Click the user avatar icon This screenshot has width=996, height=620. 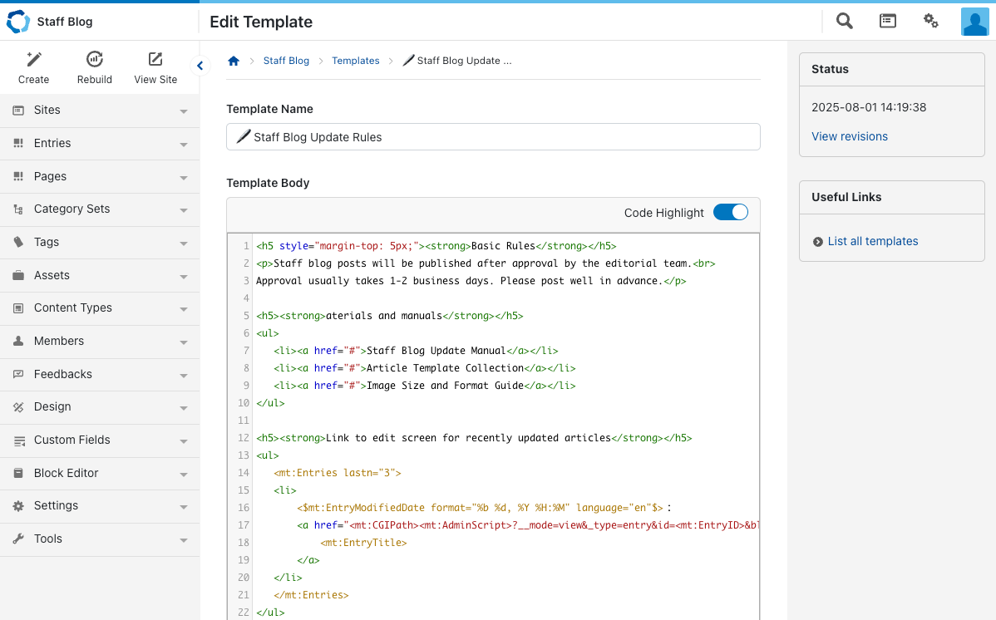point(974,22)
